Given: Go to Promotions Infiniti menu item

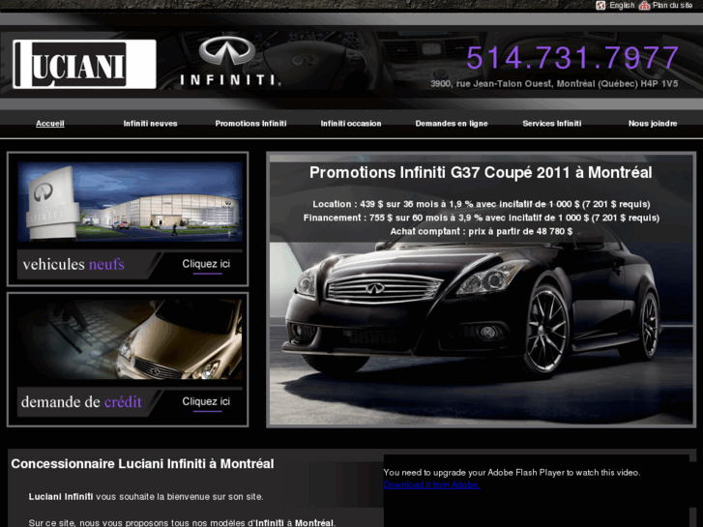Looking at the screenshot, I should [250, 124].
